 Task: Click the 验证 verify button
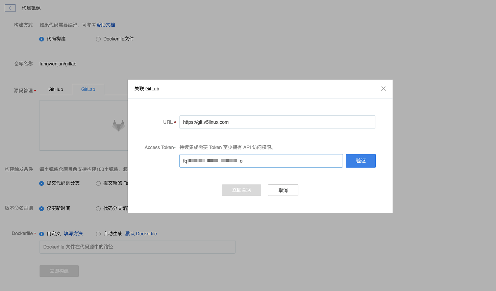click(x=361, y=161)
